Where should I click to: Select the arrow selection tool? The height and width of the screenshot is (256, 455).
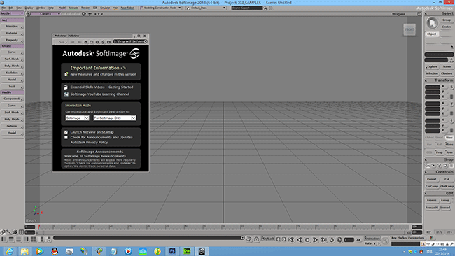click(432, 23)
